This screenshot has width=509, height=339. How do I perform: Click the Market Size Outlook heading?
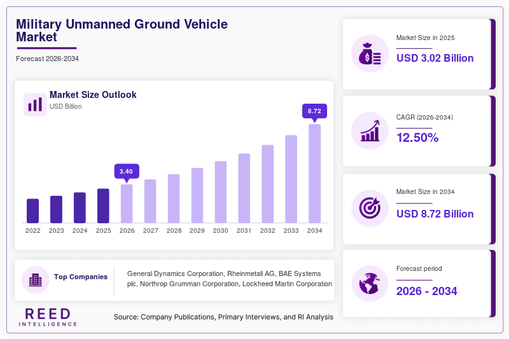pyautogui.click(x=93, y=95)
